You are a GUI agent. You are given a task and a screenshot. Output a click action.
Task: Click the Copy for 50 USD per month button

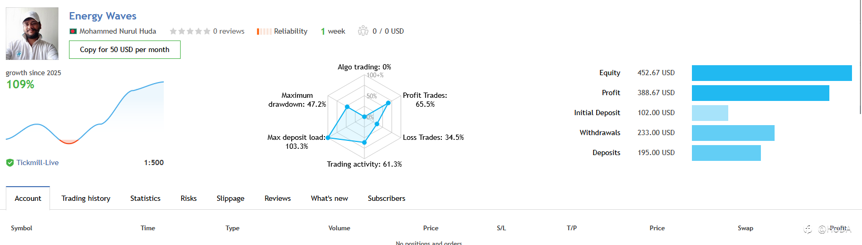pyautogui.click(x=125, y=50)
